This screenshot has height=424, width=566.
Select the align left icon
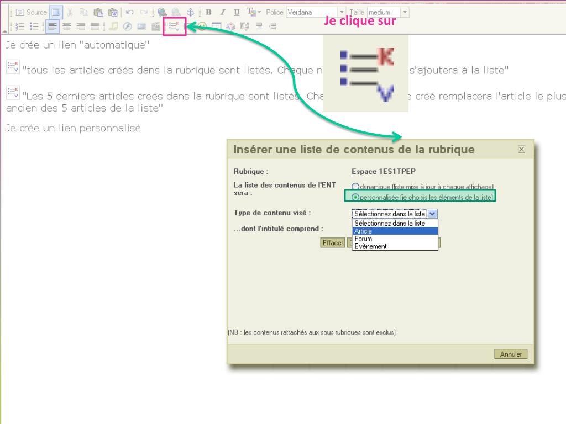point(53,26)
